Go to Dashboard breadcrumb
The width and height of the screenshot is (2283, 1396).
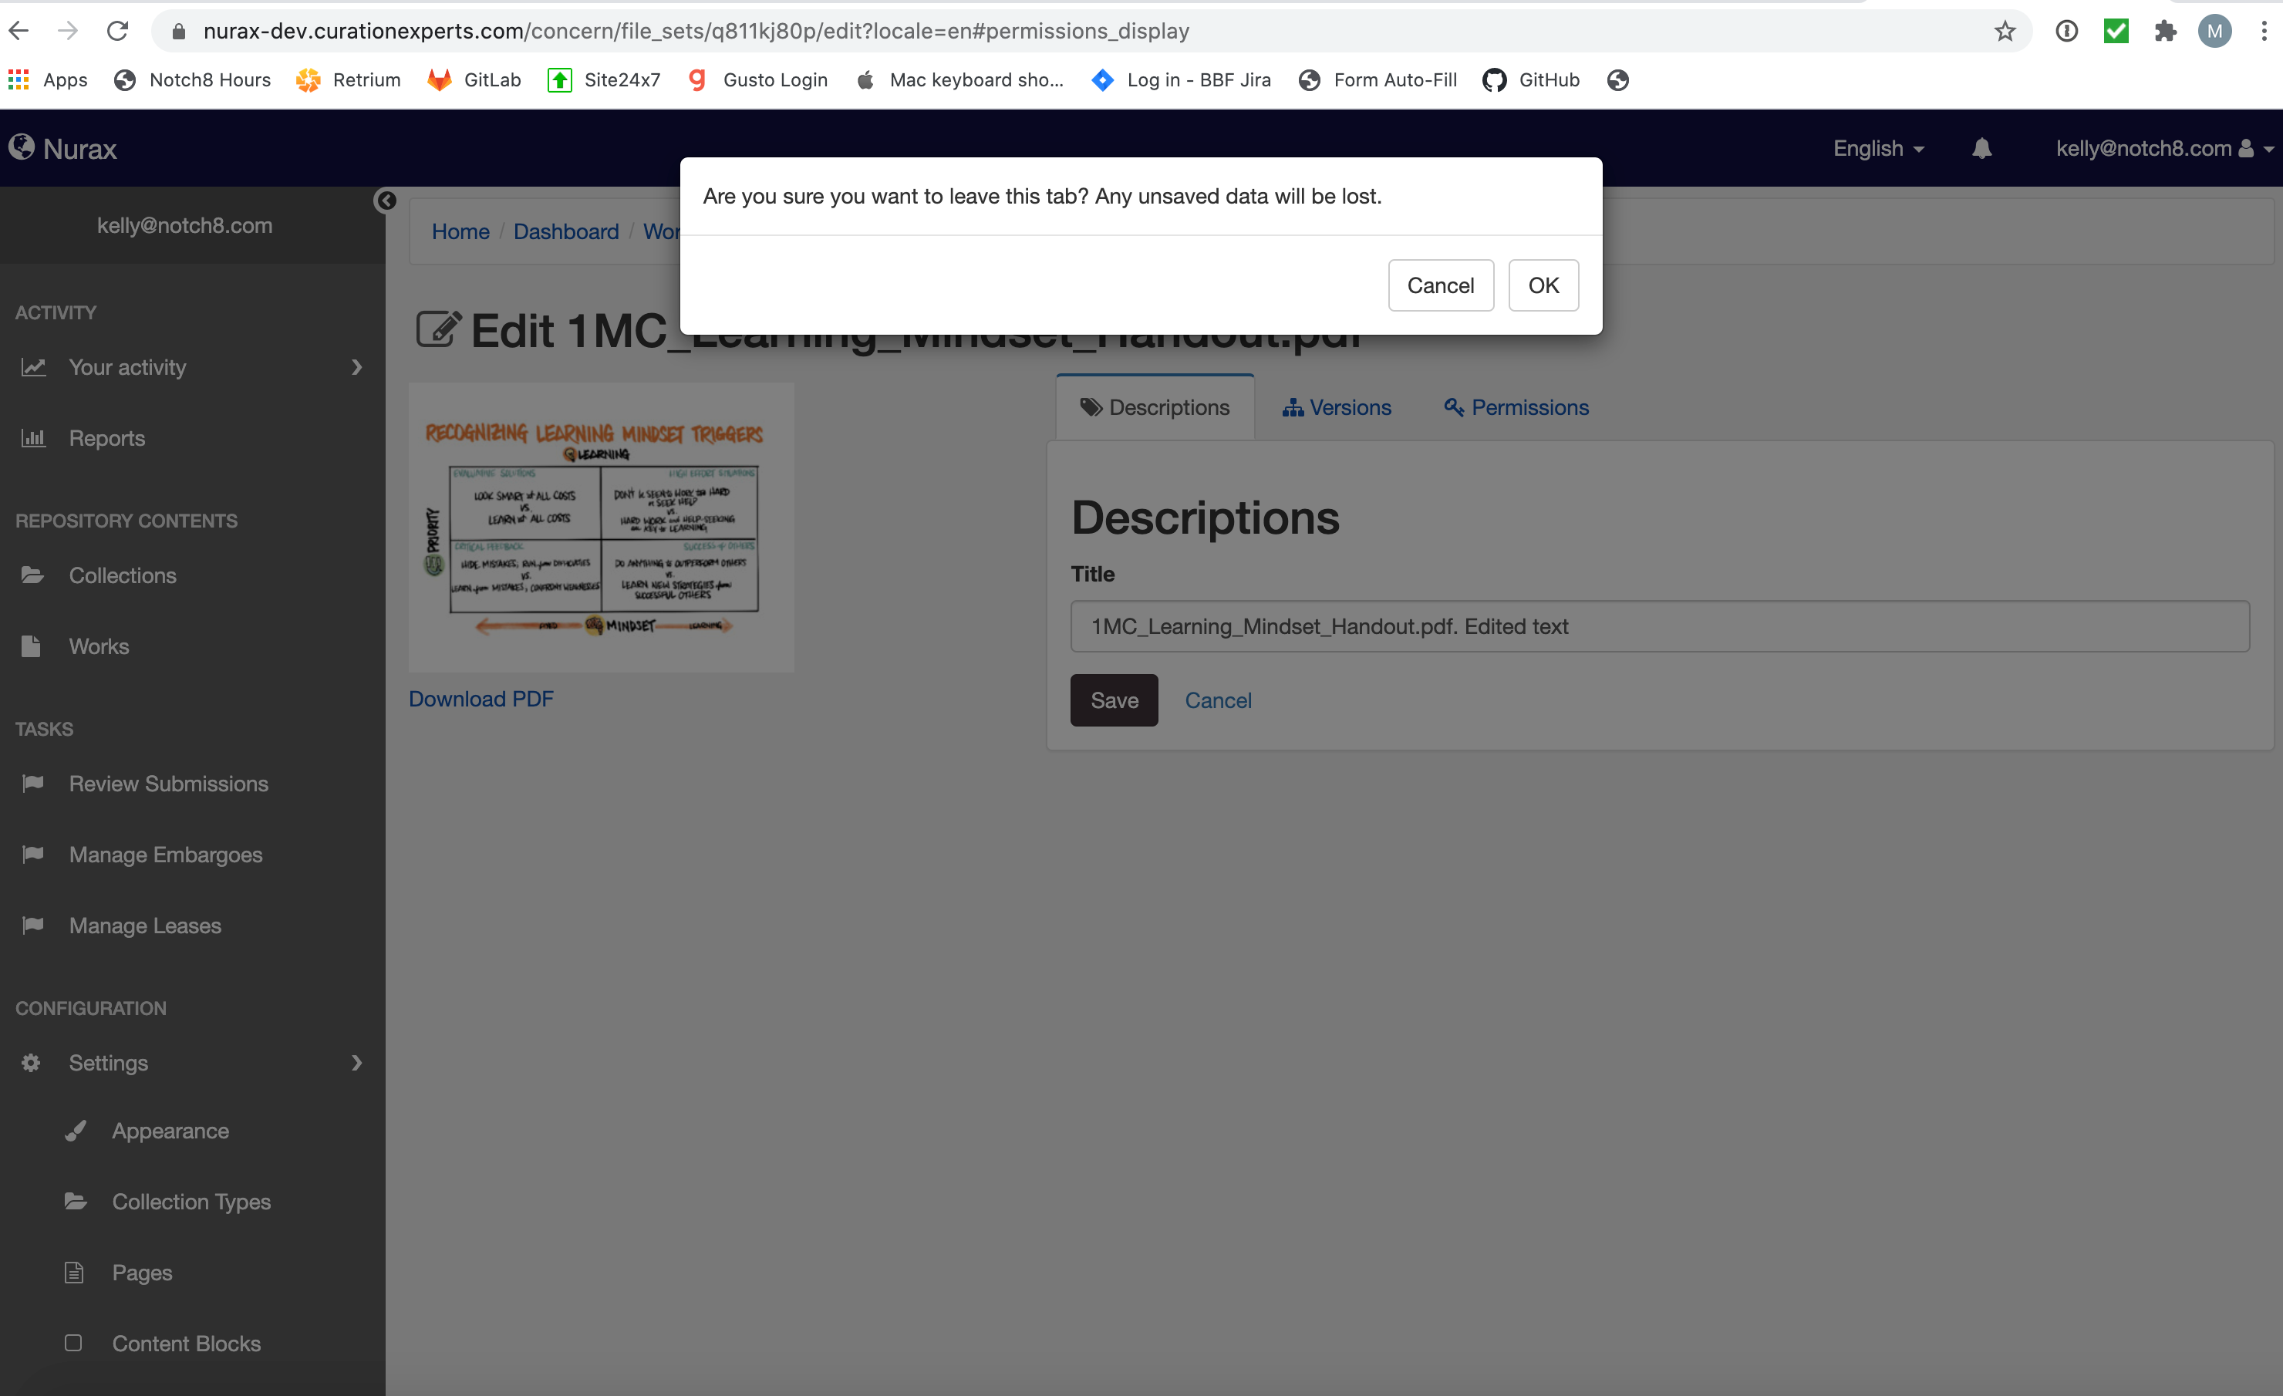(x=566, y=231)
